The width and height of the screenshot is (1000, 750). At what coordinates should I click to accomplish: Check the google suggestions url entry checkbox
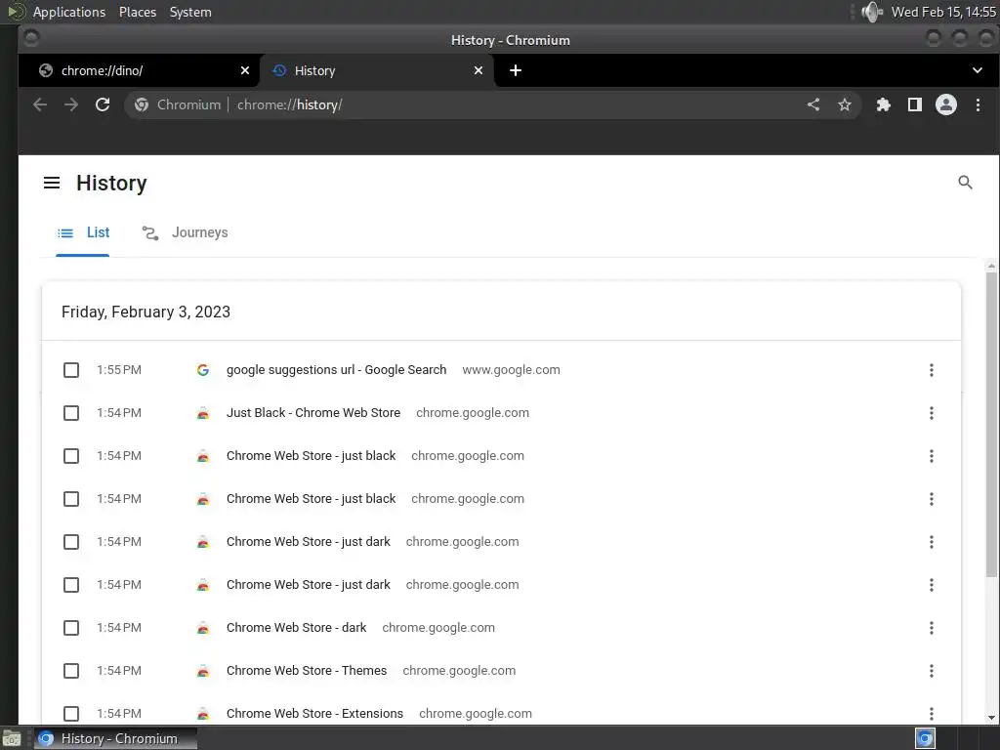[x=71, y=370]
